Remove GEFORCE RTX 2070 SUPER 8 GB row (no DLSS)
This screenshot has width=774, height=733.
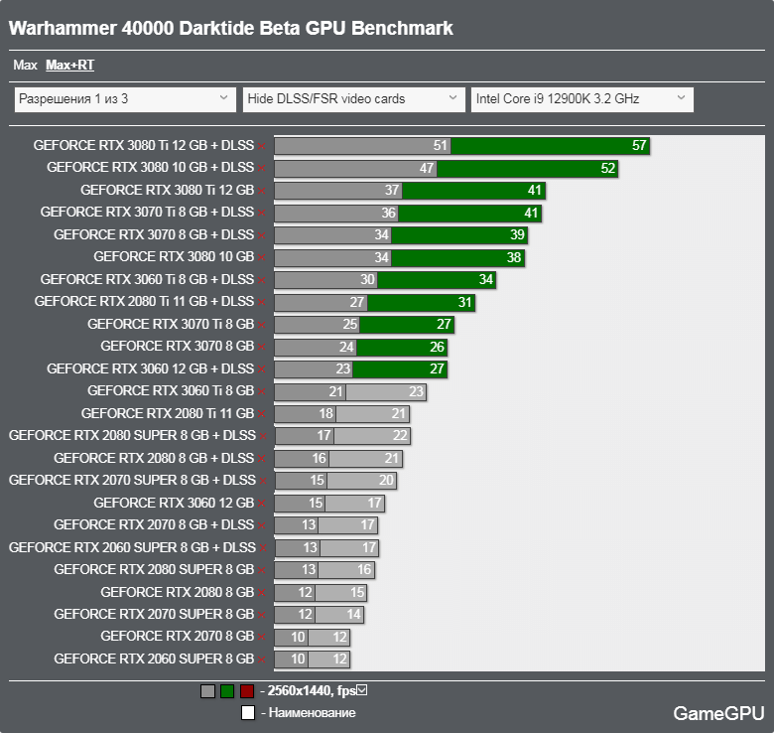262,616
